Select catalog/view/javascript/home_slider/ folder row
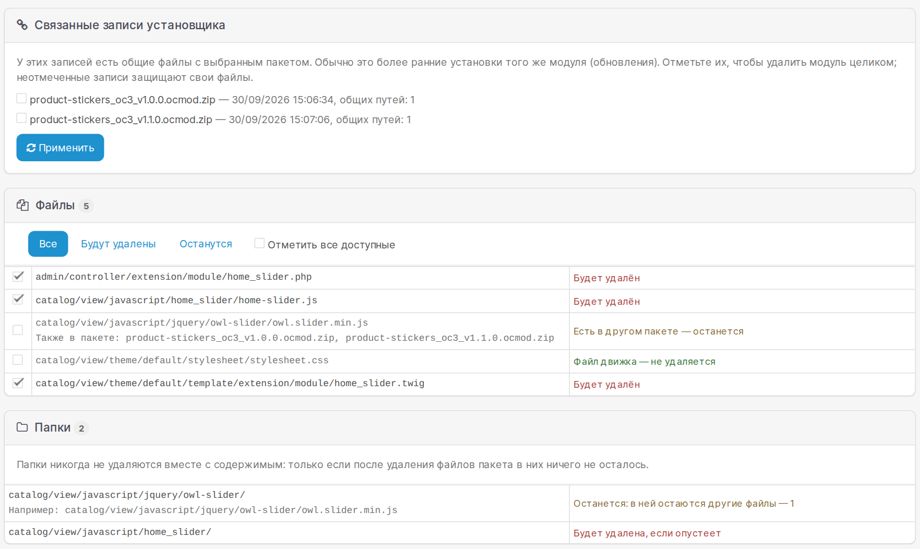The image size is (920, 549). 460,532
